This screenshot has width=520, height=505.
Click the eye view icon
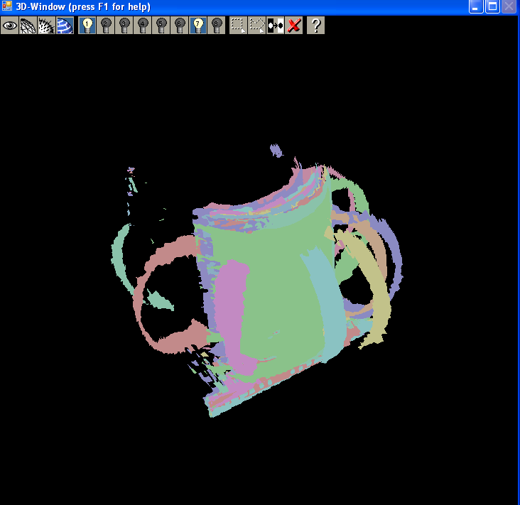tap(10, 25)
